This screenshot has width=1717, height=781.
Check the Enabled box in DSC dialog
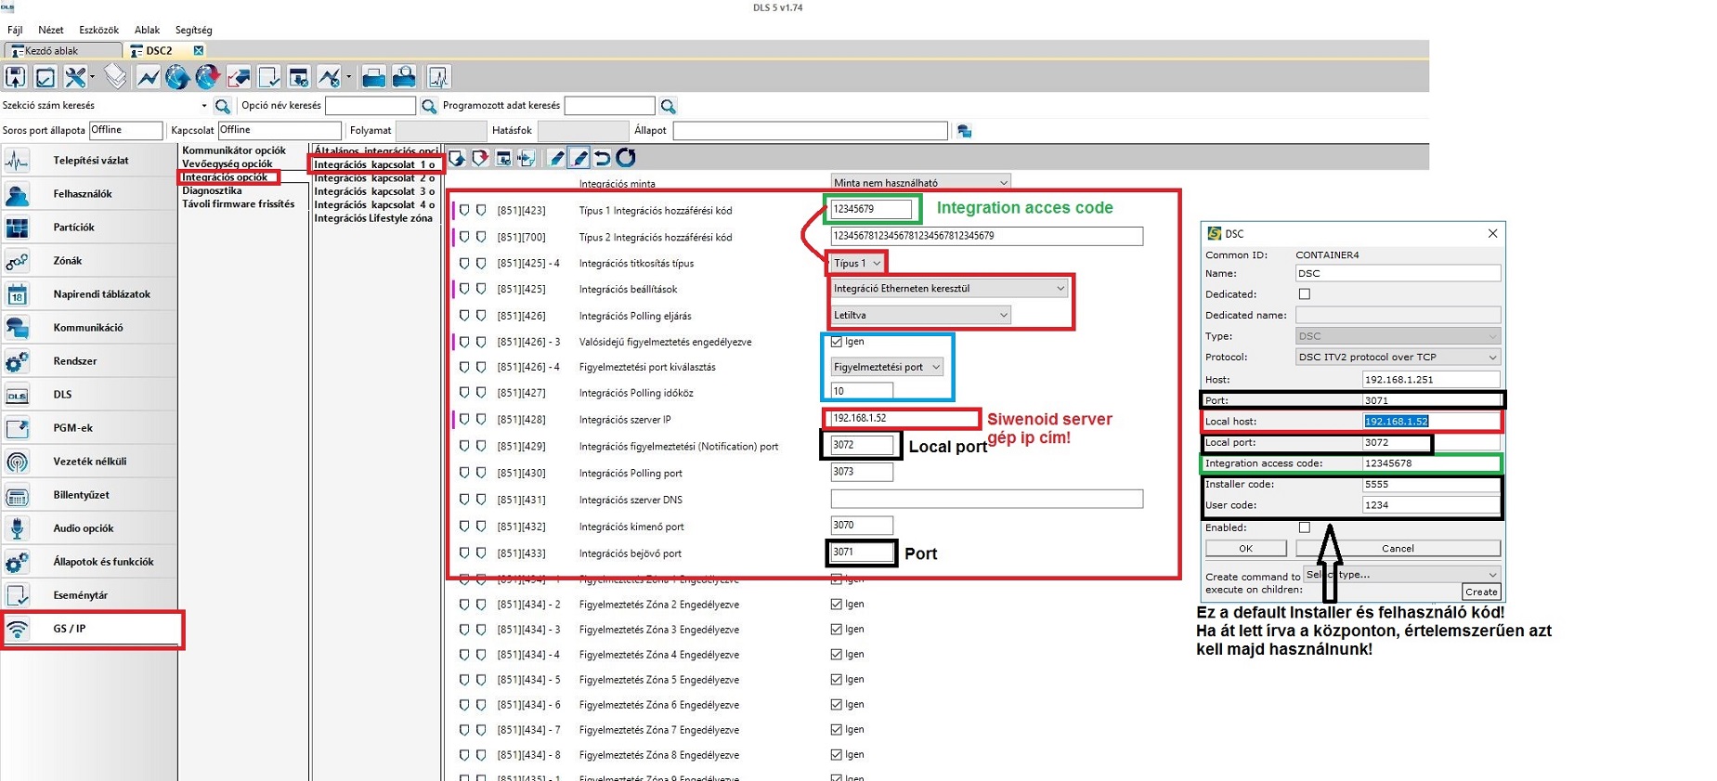click(1305, 527)
